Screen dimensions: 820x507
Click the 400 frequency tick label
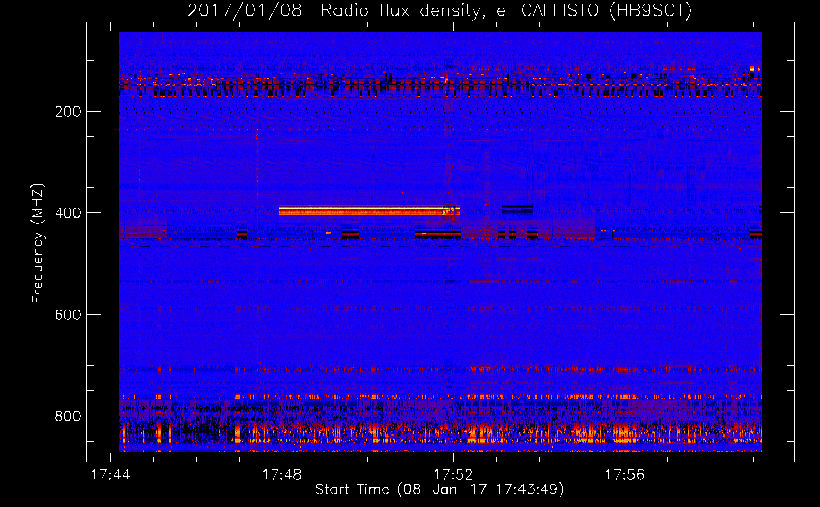[x=68, y=213]
